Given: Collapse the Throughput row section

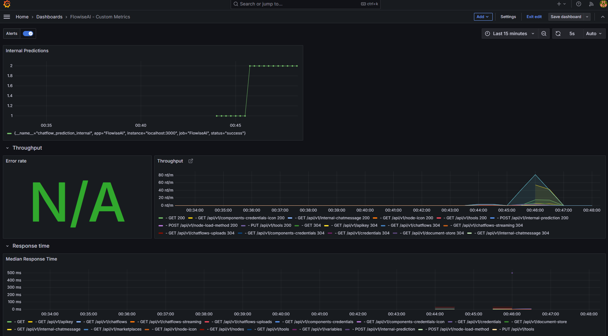Looking at the screenshot, I should pyautogui.click(x=7, y=148).
